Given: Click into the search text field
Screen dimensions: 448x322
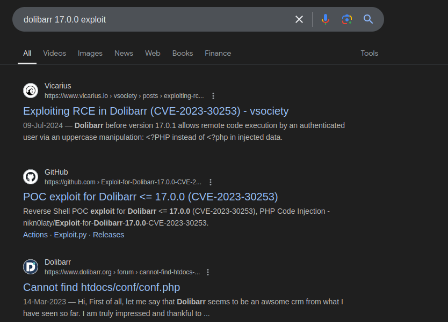Looking at the screenshot, I should (154, 19).
